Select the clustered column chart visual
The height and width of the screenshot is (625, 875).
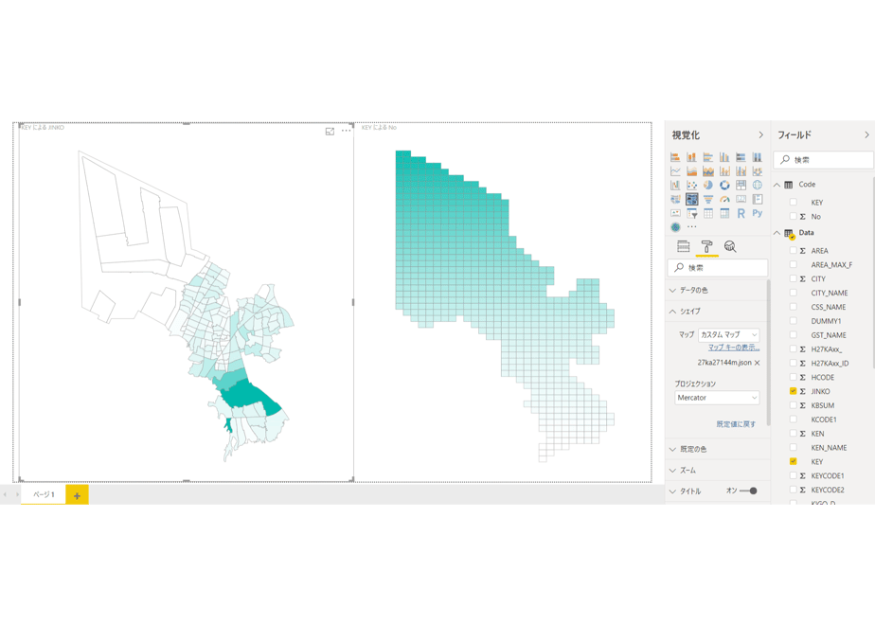724,157
